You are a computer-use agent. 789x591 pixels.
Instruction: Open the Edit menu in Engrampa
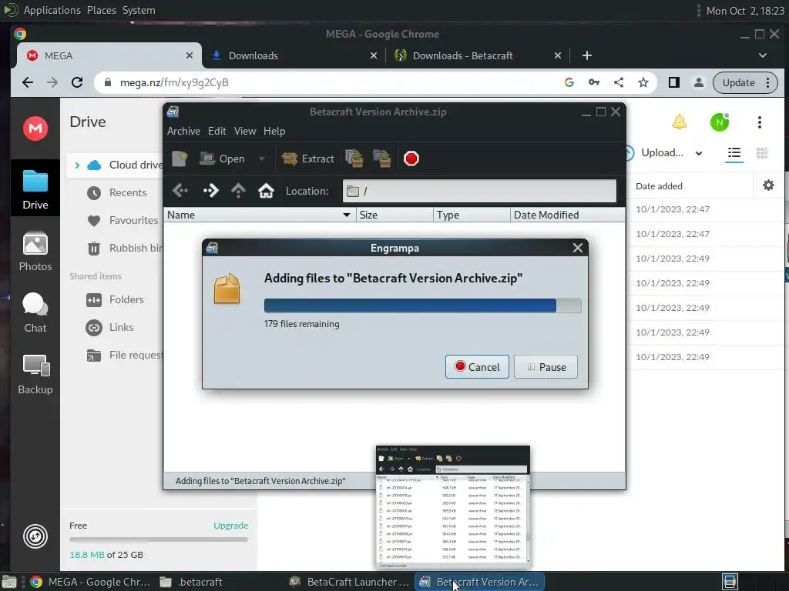217,131
